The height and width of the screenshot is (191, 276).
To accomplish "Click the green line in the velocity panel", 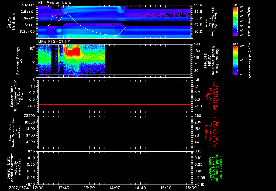I will tap(114, 171).
